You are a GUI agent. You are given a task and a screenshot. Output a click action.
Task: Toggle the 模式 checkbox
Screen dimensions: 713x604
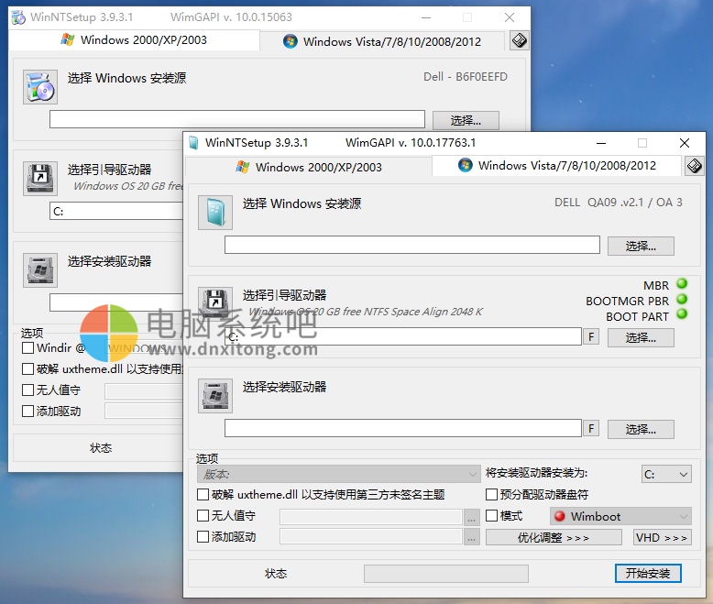(491, 515)
